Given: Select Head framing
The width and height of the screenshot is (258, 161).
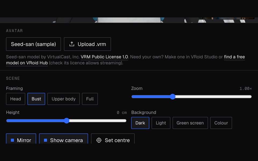Looking at the screenshot, I should tap(16, 99).
